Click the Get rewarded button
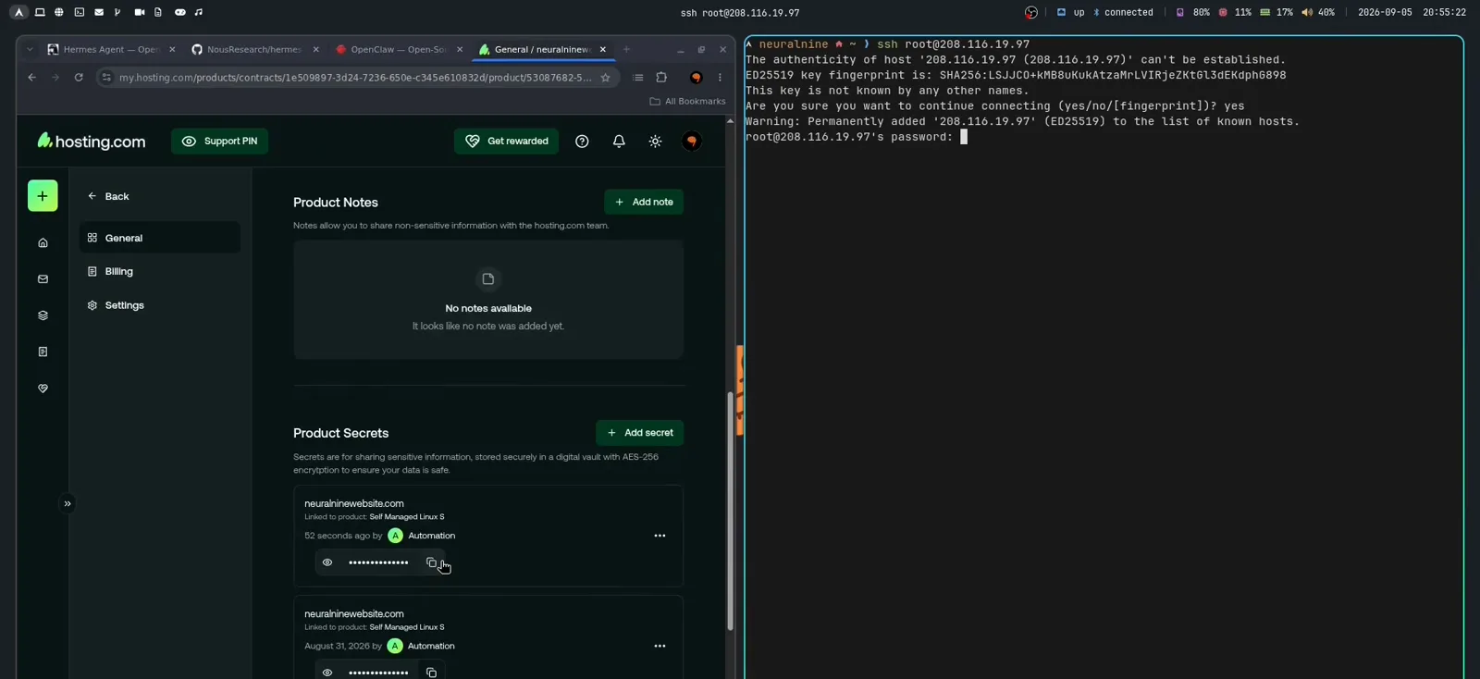Screen dimensions: 1480x679 [507, 142]
